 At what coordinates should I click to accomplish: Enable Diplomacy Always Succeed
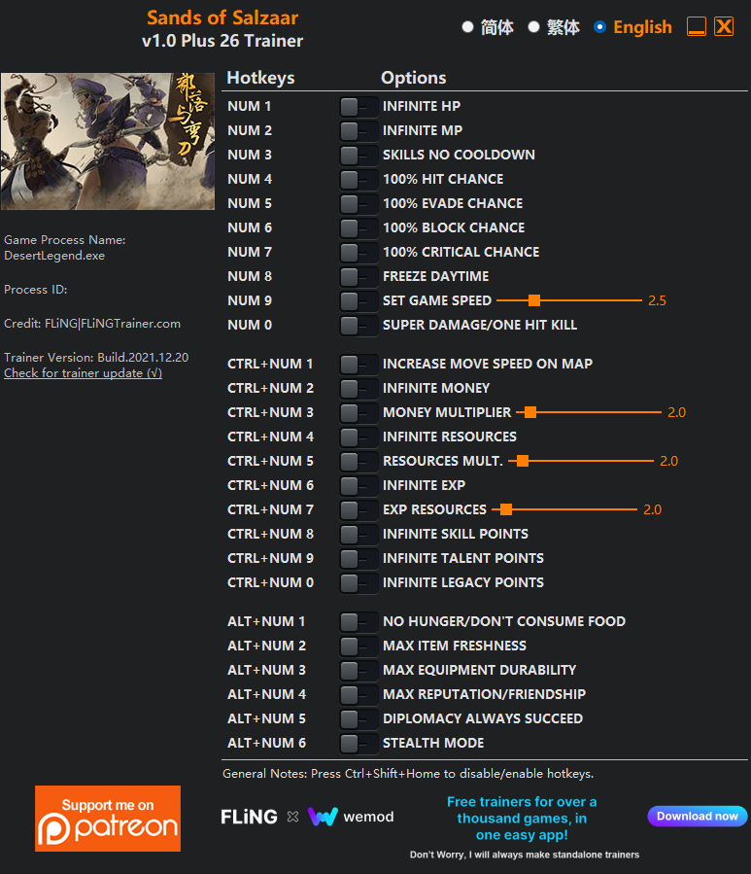tap(358, 719)
